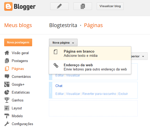Go to Postagens in sidebar
Screen dimensions: 150x128
point(20,61)
